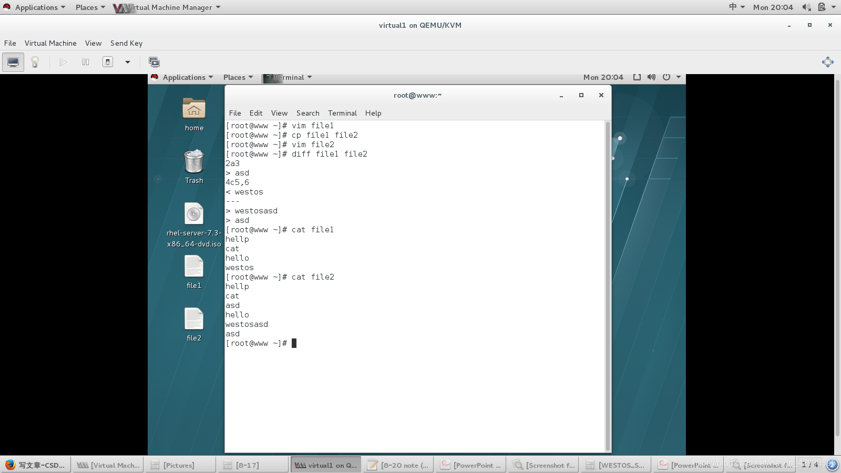Pause the virtual machine
The image size is (841, 473).
[x=86, y=62]
